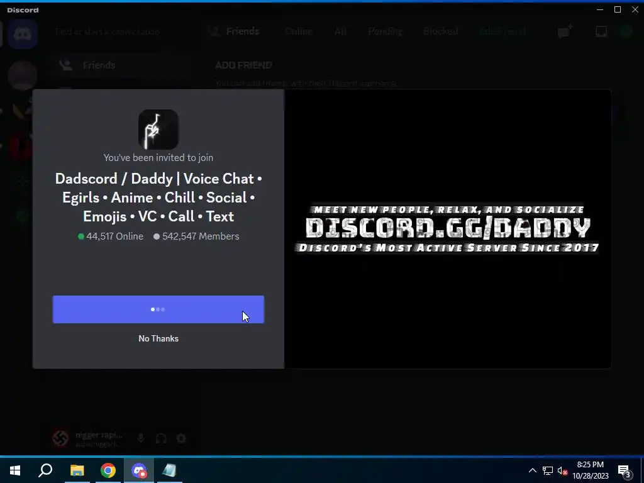Click "You've been invited to join" text
This screenshot has width=644, height=483.
point(158,158)
